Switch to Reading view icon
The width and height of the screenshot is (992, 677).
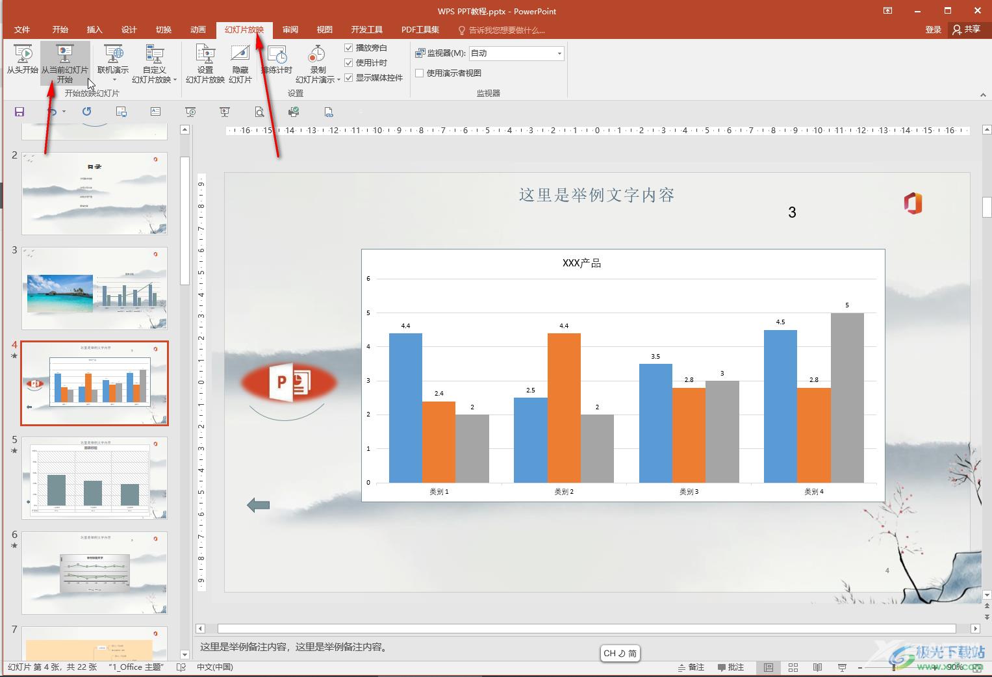(818, 667)
